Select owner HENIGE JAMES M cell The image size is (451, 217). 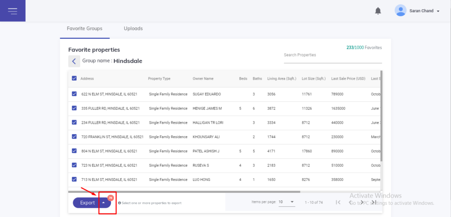(x=207, y=108)
